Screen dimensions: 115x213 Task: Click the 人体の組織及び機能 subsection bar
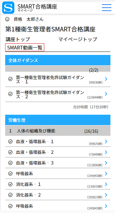(58, 131)
